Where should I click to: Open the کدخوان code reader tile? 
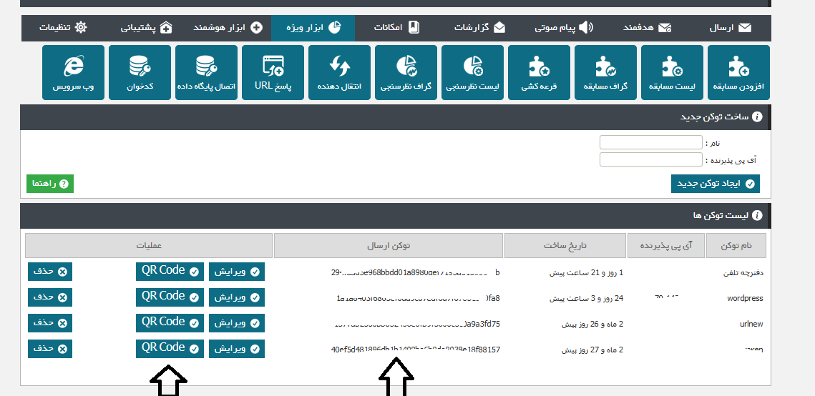tap(140, 72)
